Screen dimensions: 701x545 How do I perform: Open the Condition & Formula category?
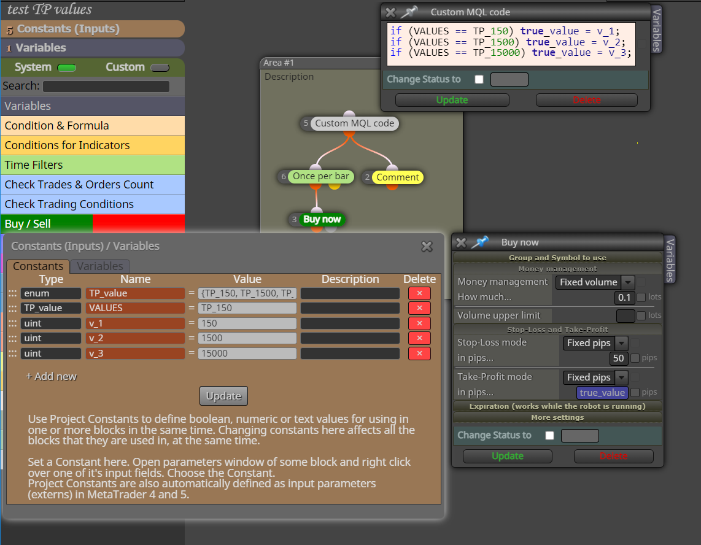click(93, 126)
